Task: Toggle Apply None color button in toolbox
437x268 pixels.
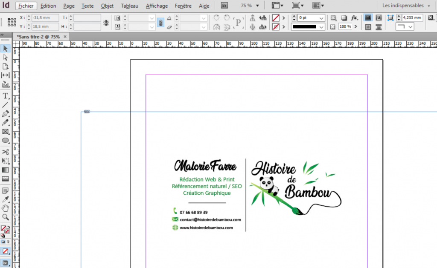Action: [5, 251]
